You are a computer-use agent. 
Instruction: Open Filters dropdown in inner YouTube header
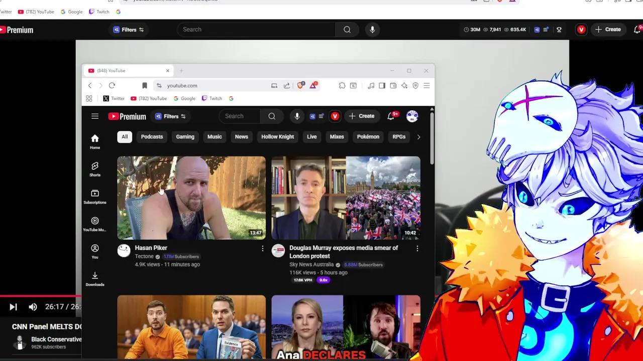coord(171,116)
